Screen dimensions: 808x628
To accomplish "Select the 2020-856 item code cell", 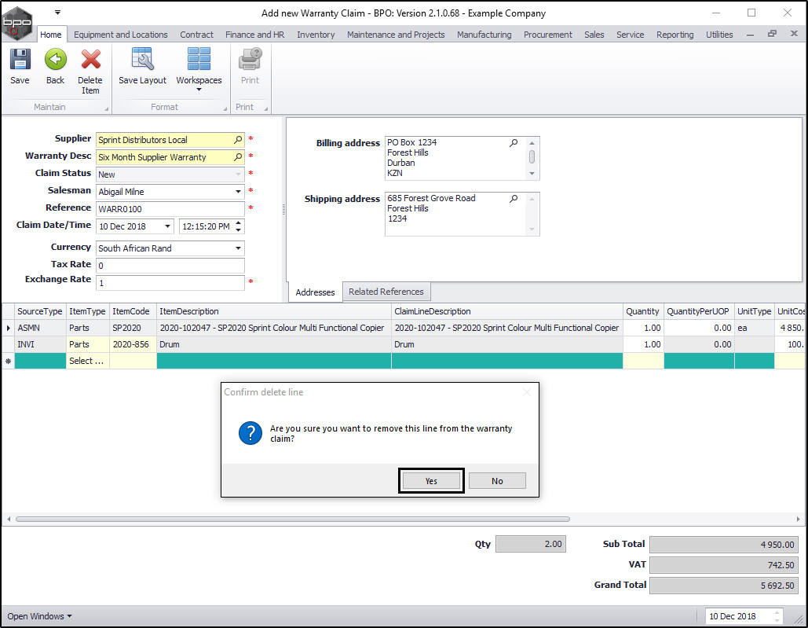I will click(x=133, y=344).
